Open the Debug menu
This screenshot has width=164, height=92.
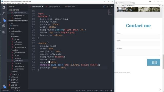pos(19,3)
